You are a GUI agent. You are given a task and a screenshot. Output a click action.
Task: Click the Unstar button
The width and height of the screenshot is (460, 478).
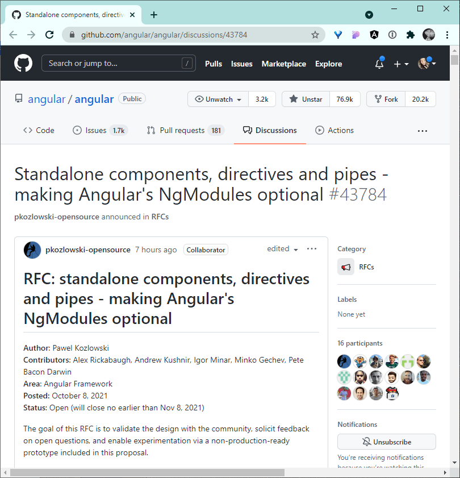[306, 99]
